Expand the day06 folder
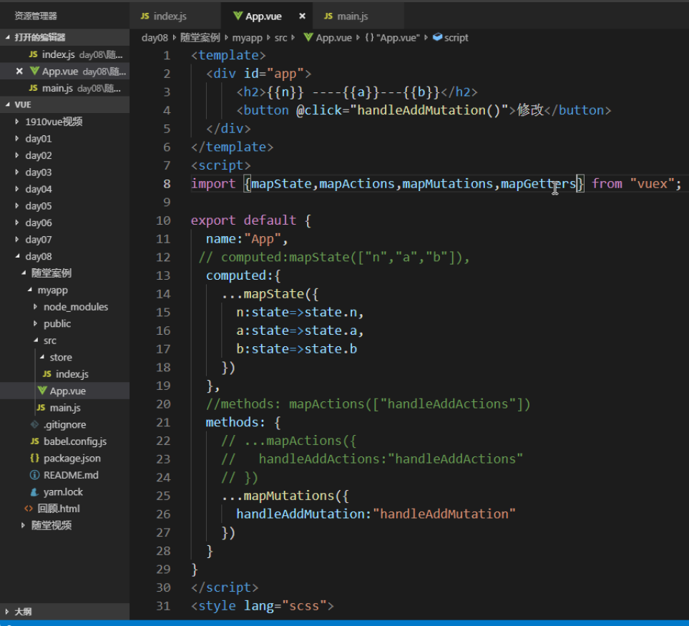Image resolution: width=689 pixels, height=626 pixels. (x=64, y=222)
